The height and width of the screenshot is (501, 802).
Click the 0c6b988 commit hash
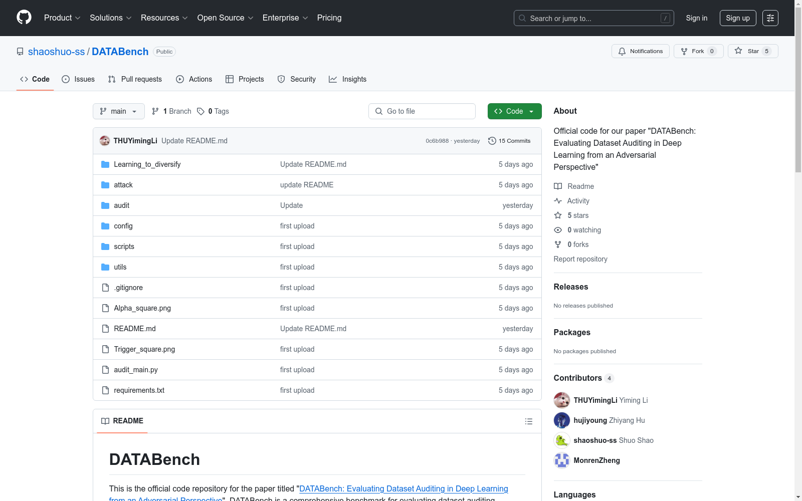(437, 141)
